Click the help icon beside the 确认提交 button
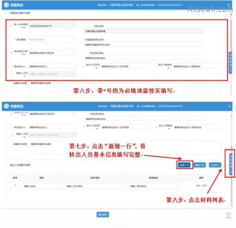Image resolution: width=236 pixels, height=228 pixels. tap(229, 214)
